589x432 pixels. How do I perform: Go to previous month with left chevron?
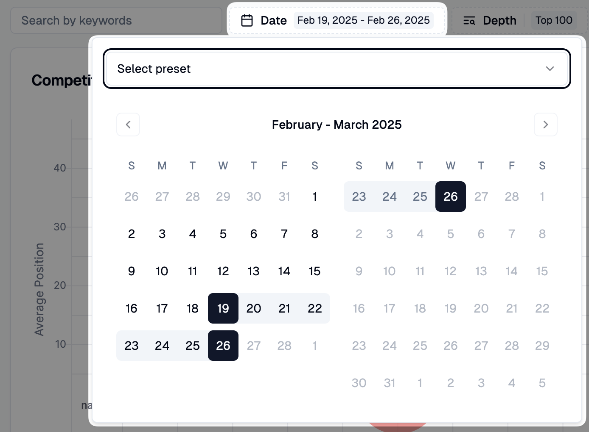coord(128,125)
